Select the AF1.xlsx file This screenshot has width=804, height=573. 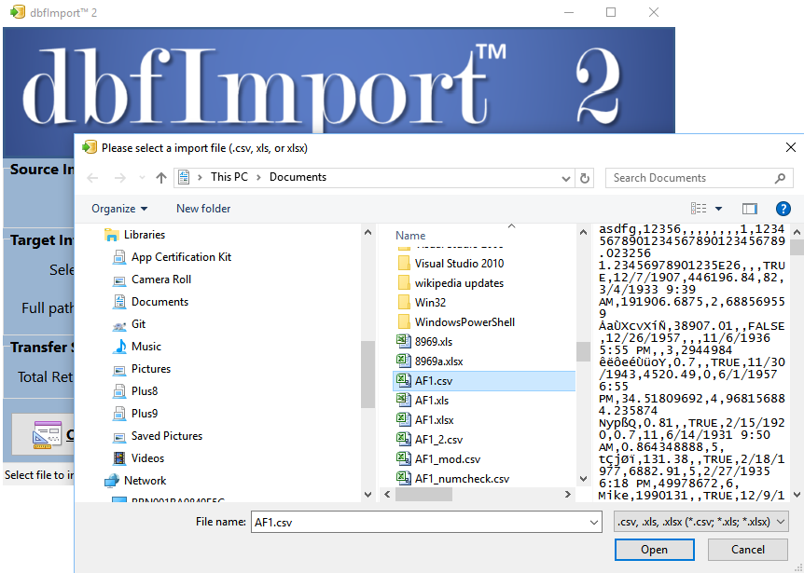[x=435, y=420]
